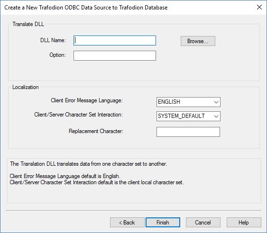Cancel the data source wizard
This screenshot has height=233, width=267.
pos(203,222)
